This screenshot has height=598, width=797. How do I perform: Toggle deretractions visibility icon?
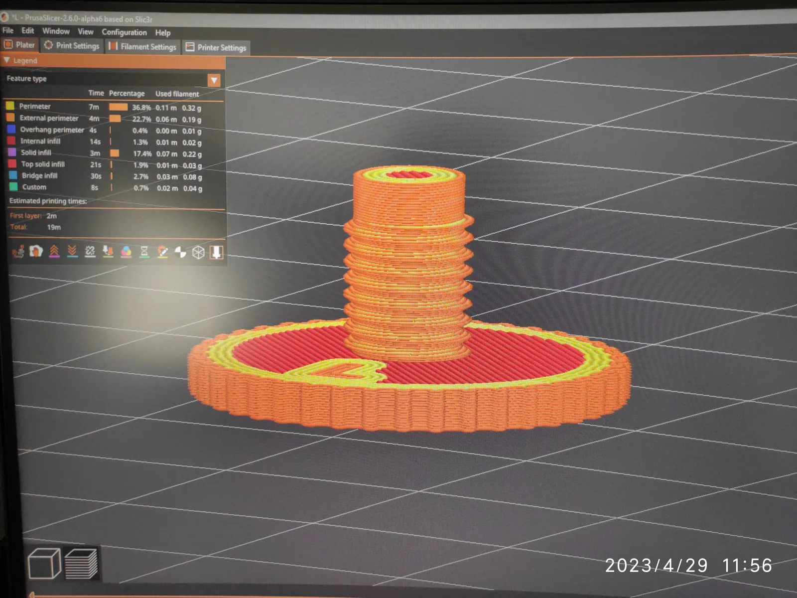point(72,251)
